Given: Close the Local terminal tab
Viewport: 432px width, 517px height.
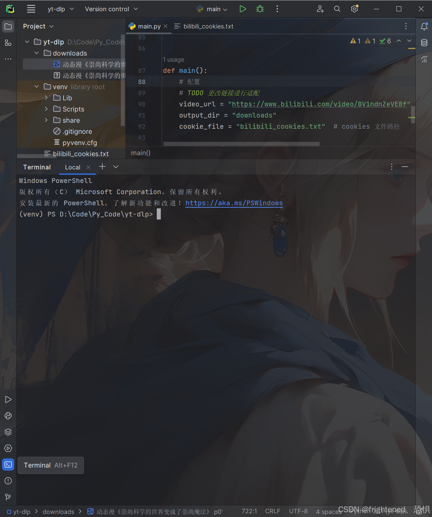Looking at the screenshot, I should click(88, 167).
